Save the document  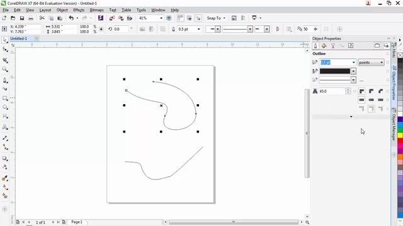(x=22, y=18)
